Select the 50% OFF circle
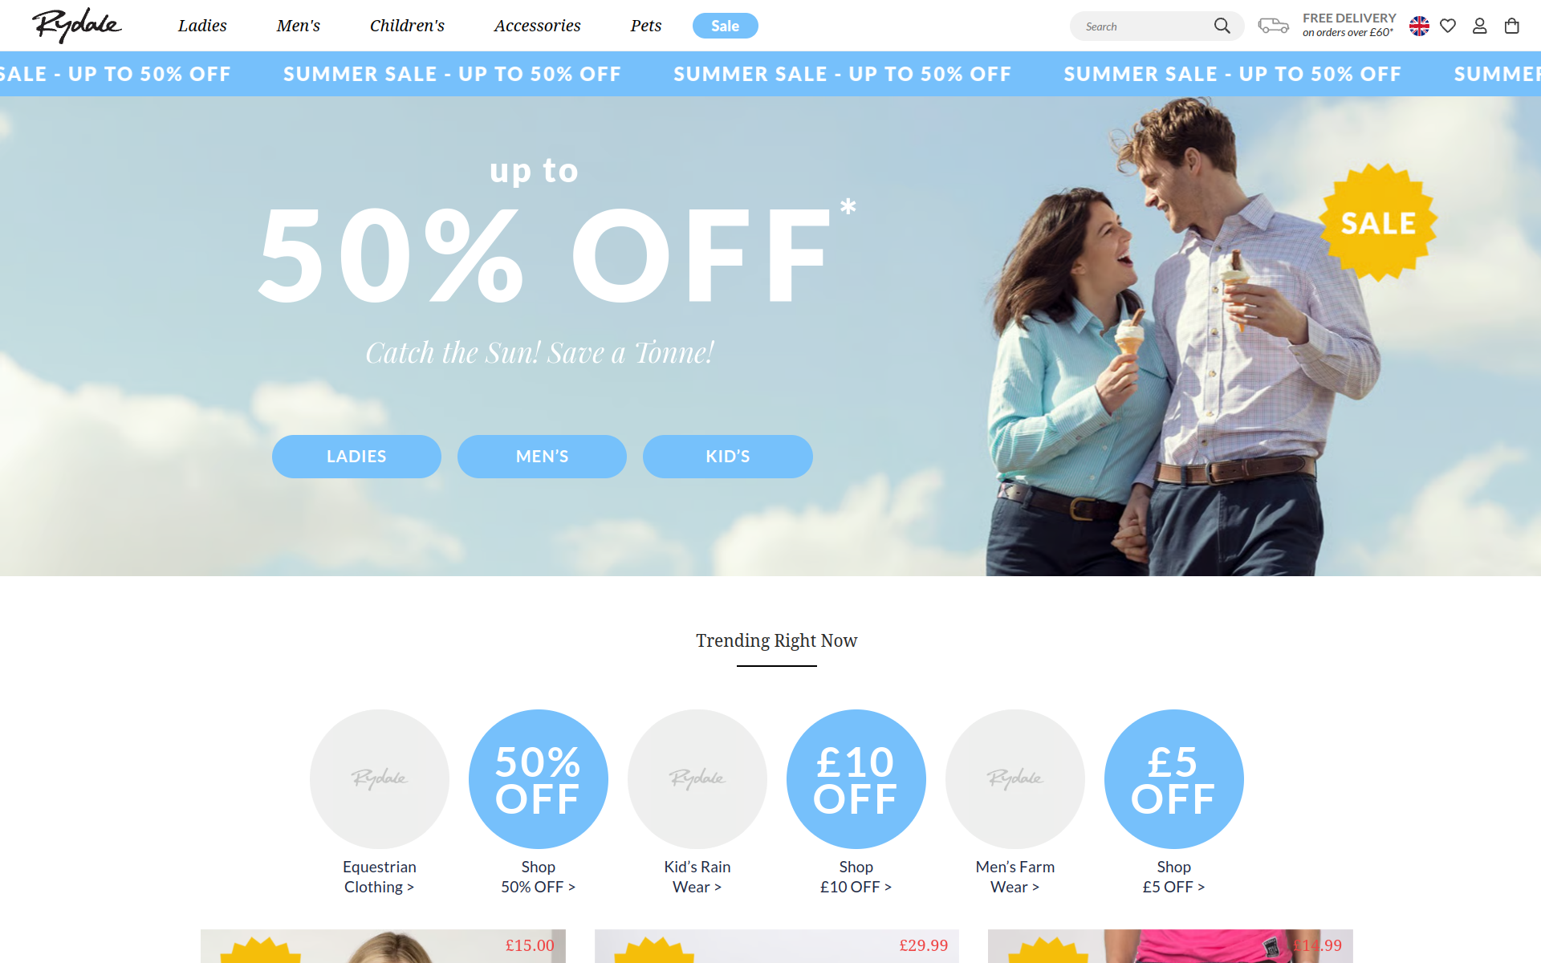The width and height of the screenshot is (1541, 963). pyautogui.click(x=539, y=779)
